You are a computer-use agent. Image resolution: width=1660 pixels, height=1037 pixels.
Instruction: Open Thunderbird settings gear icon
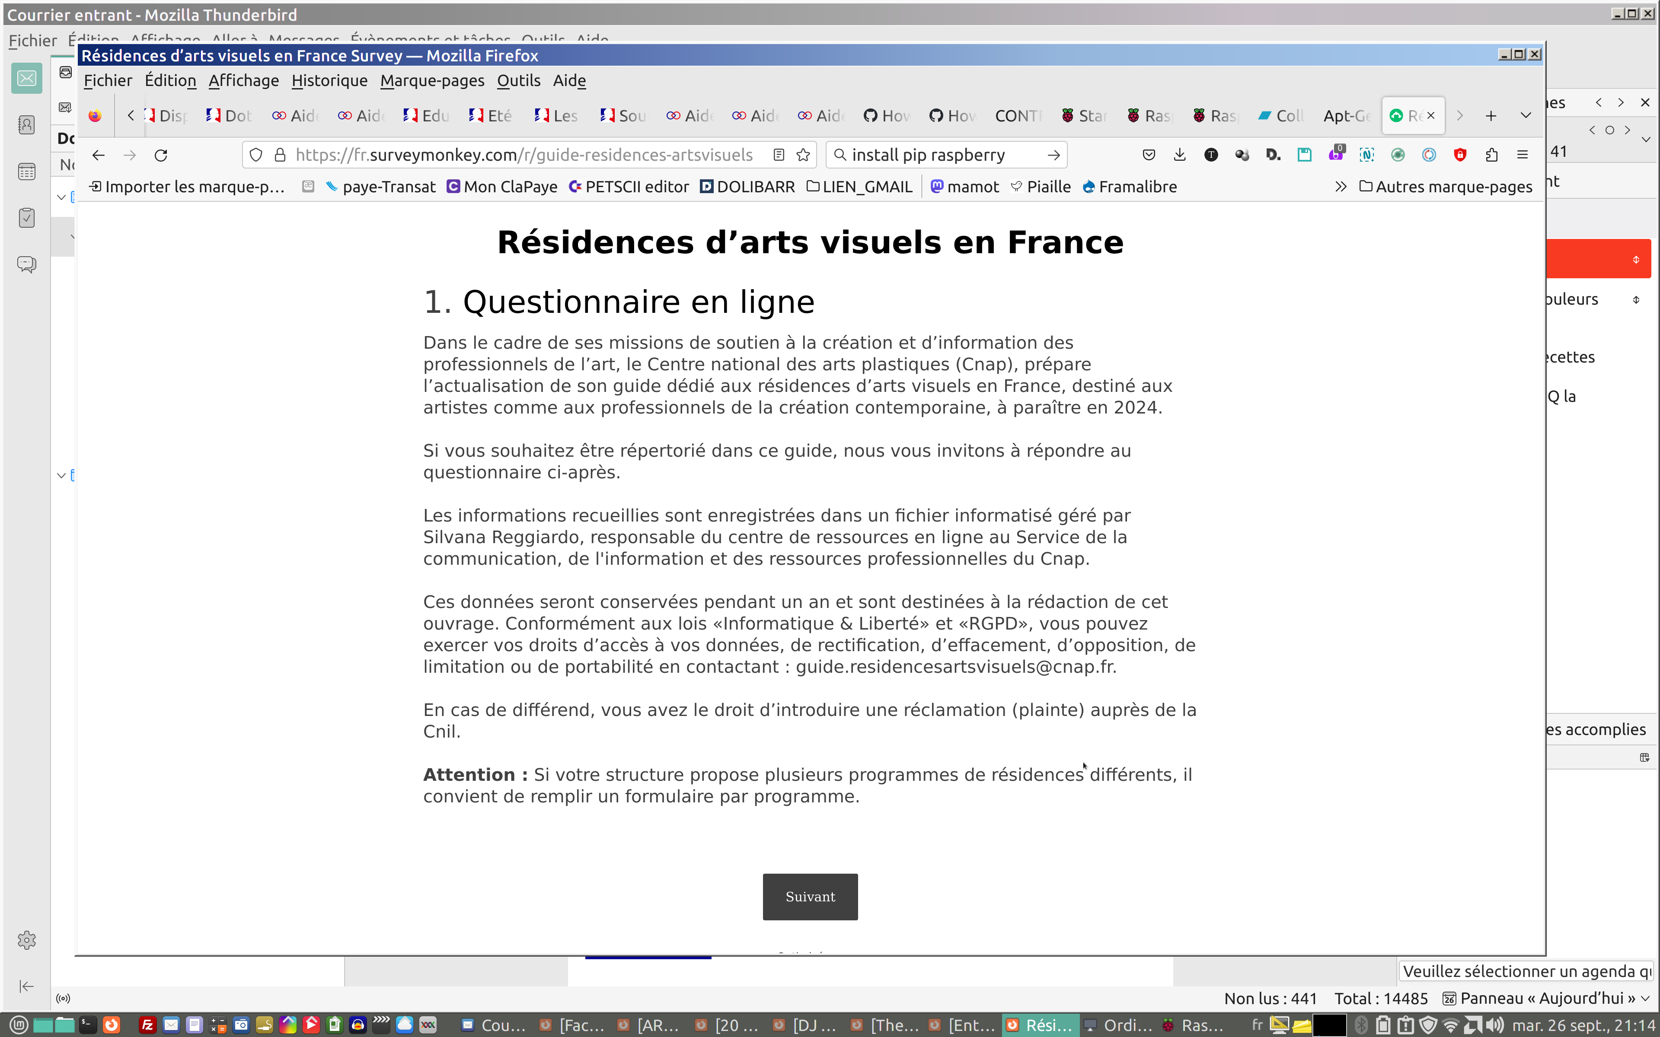pyautogui.click(x=27, y=940)
